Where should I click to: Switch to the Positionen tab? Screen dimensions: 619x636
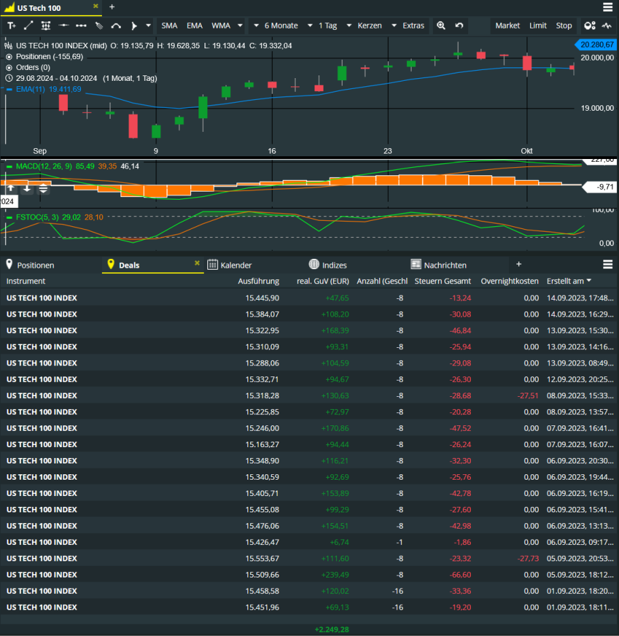coord(36,265)
